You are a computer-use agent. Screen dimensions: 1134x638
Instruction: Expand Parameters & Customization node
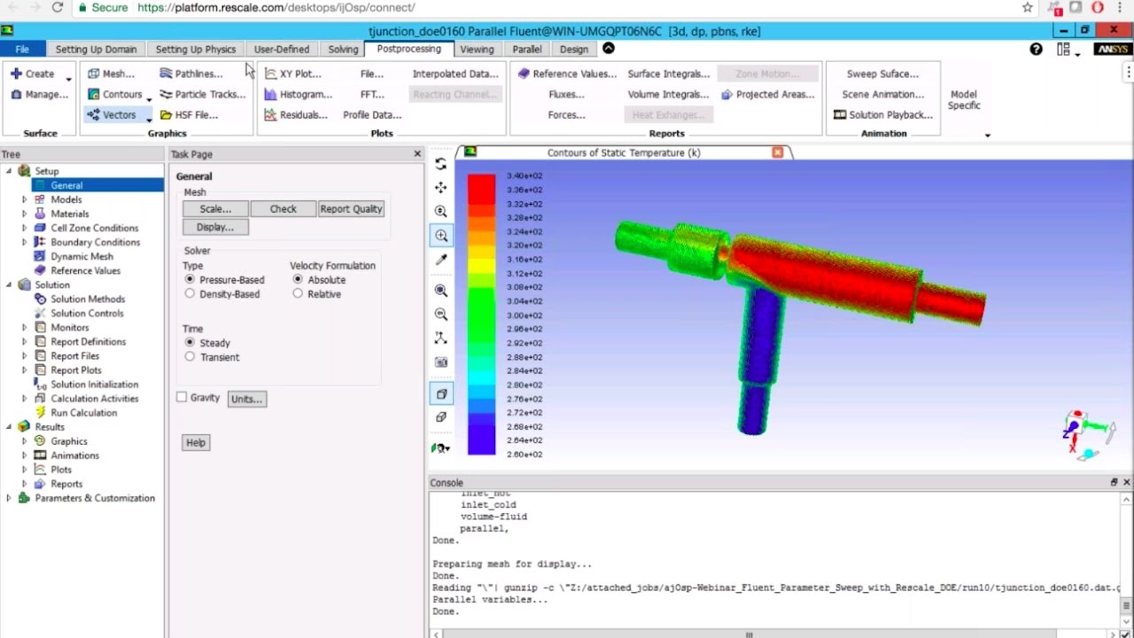point(9,498)
